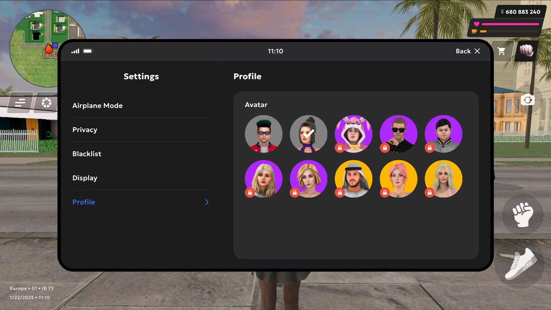The height and width of the screenshot is (310, 551).
Task: Close the phone with X icon
Action: tap(477, 51)
